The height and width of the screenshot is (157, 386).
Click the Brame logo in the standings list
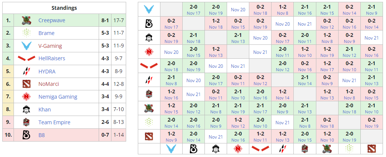click(26, 33)
